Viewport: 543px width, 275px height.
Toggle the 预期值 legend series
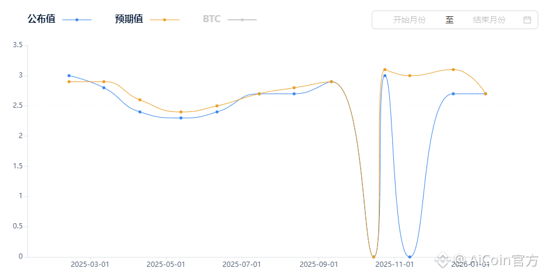coord(129,19)
